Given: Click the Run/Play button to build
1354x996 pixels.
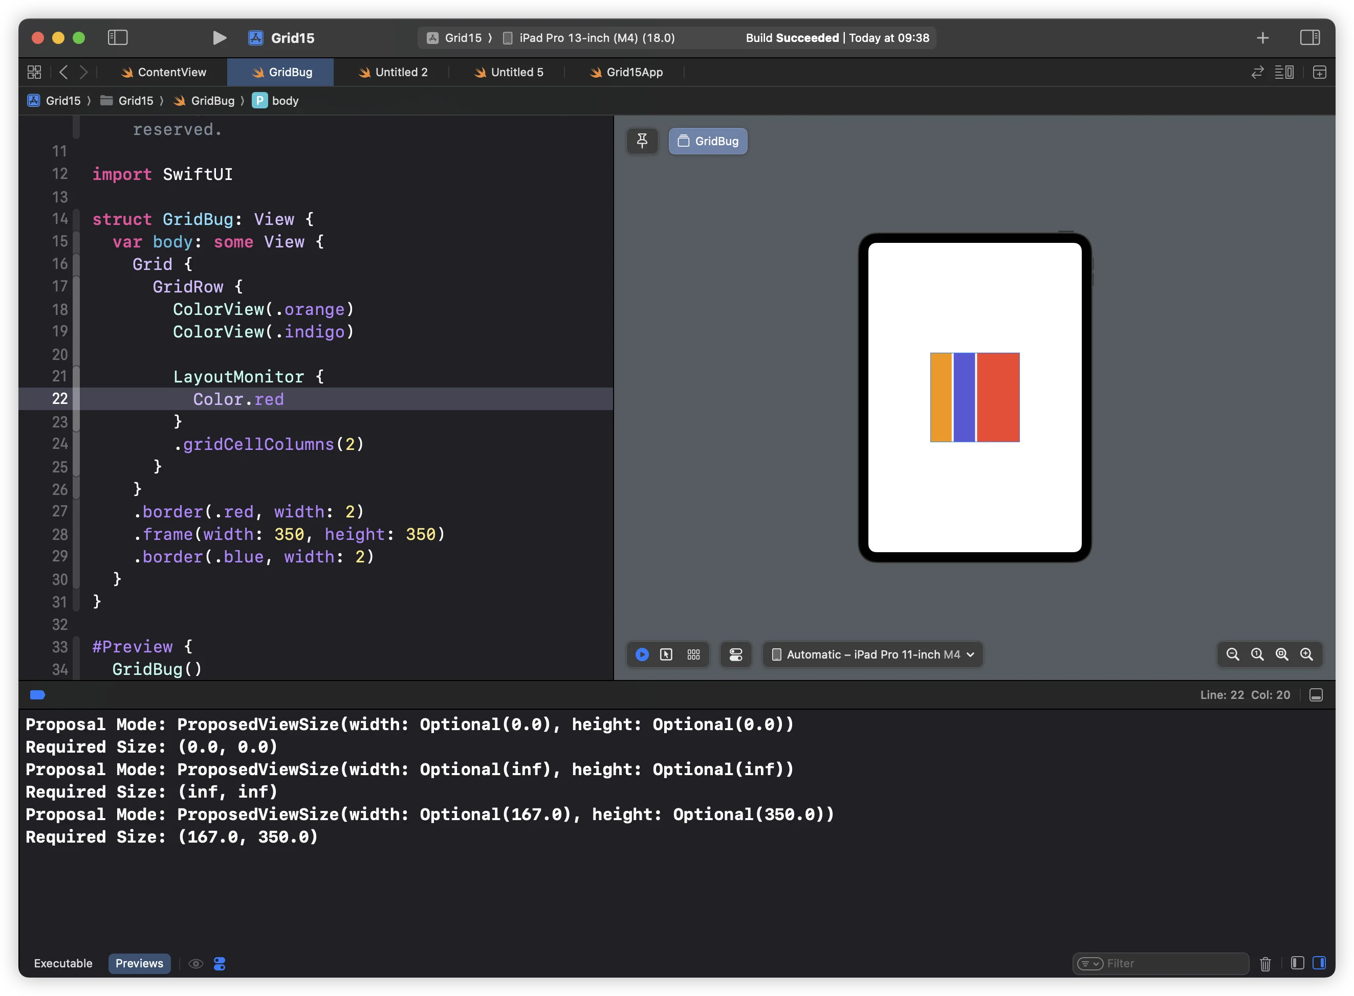Looking at the screenshot, I should point(217,38).
